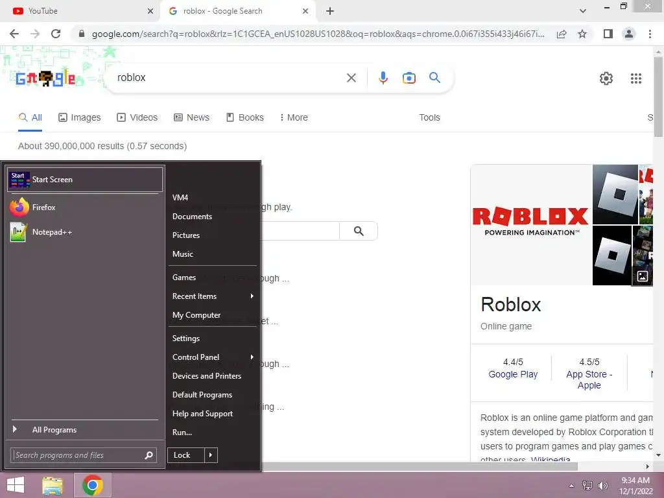This screenshot has height=498, width=664.
Task: Expand Control Panel submenu arrow
Action: (x=252, y=357)
